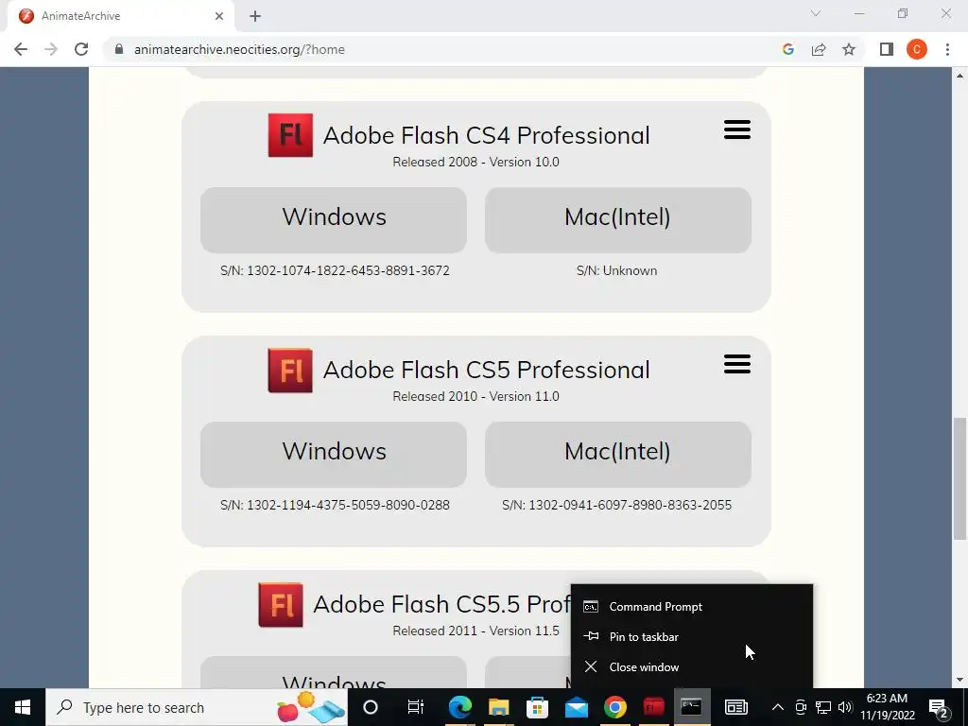Show hidden system tray icons
This screenshot has height=726, width=968.
pos(778,707)
